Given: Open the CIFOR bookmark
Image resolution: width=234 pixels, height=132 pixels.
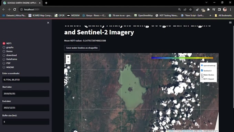Looking at the screenshot, I should (x=60, y=15).
